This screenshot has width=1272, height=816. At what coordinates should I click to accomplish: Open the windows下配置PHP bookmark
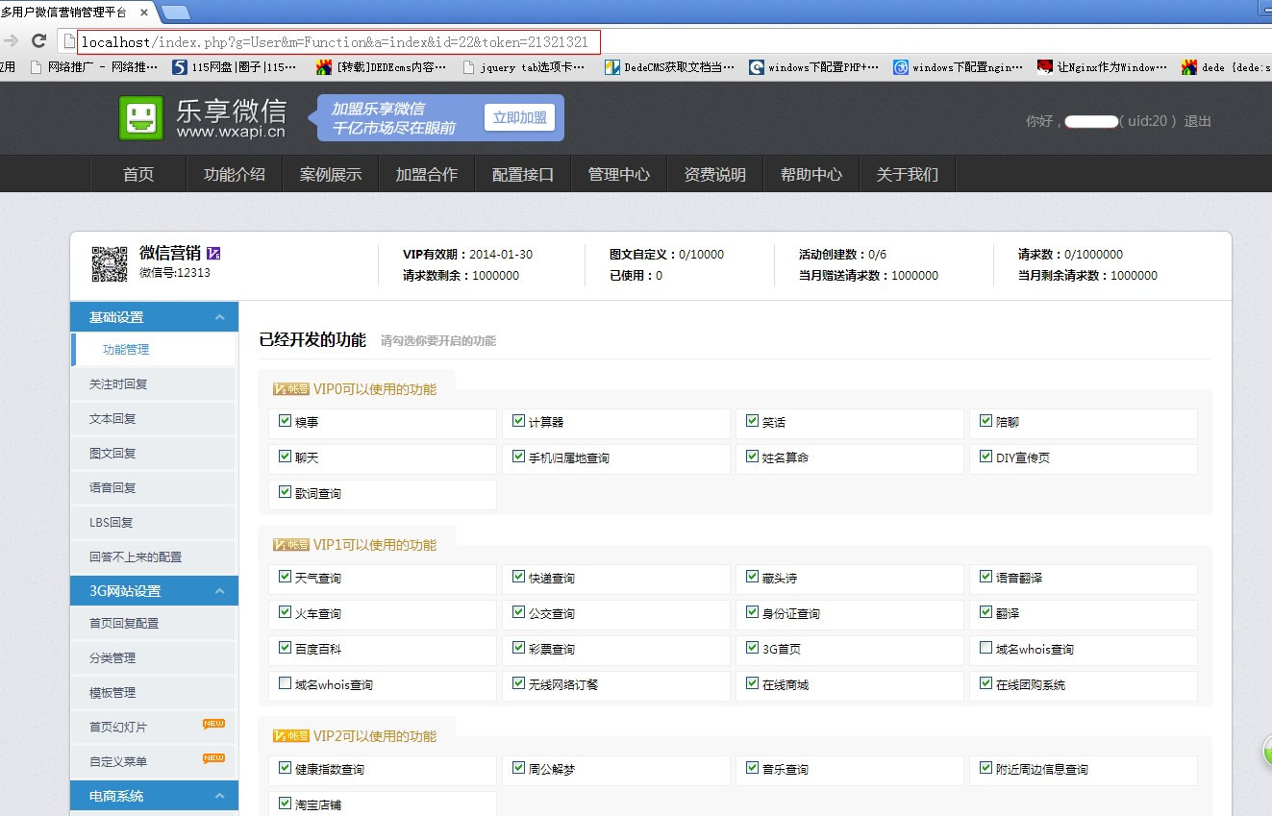point(814,67)
